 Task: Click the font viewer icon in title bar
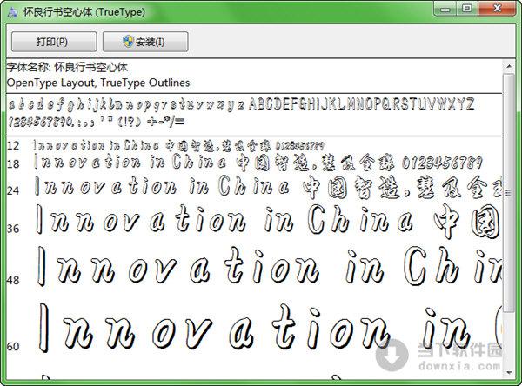click(12, 12)
